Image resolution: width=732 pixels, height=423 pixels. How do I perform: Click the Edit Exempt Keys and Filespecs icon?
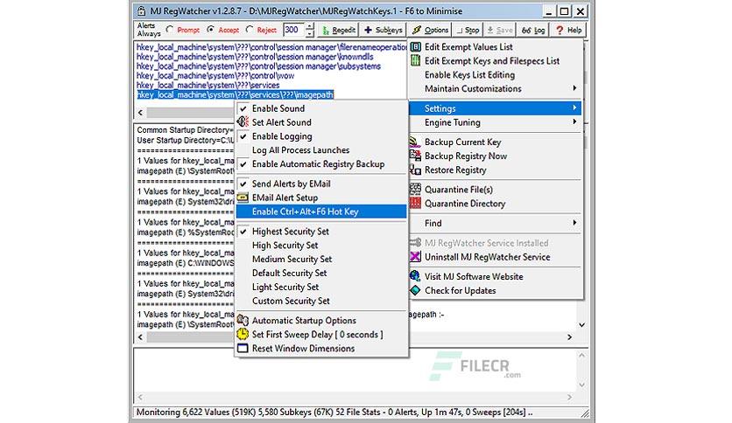pos(416,60)
